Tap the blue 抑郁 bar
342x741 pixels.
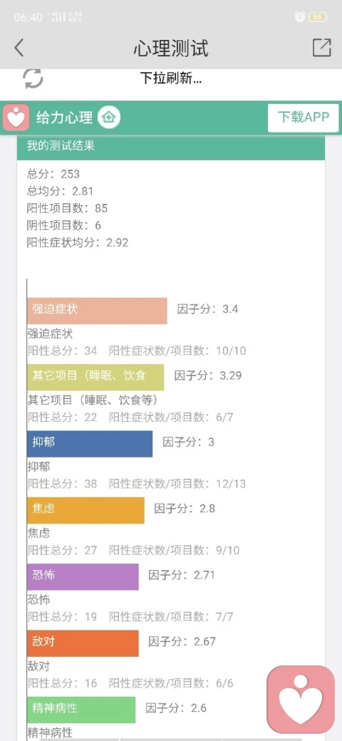pyautogui.click(x=90, y=444)
